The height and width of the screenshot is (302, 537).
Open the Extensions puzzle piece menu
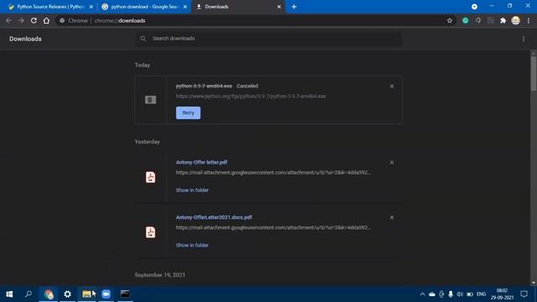coord(503,20)
